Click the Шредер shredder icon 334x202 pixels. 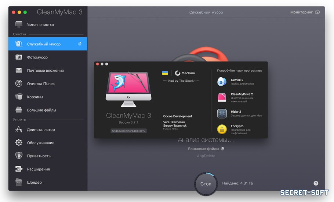(x=19, y=182)
